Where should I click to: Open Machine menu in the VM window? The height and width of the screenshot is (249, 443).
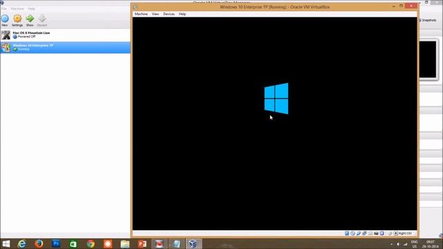141,14
